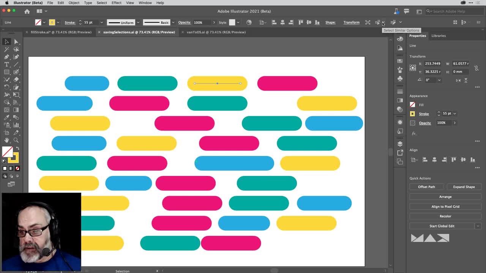
Task: Click constrain width and height proportions icon
Action: coord(476,68)
